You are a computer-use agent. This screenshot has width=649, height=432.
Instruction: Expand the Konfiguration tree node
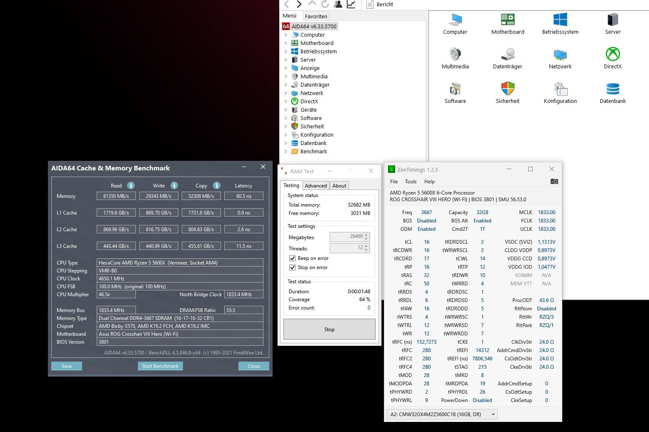point(286,135)
